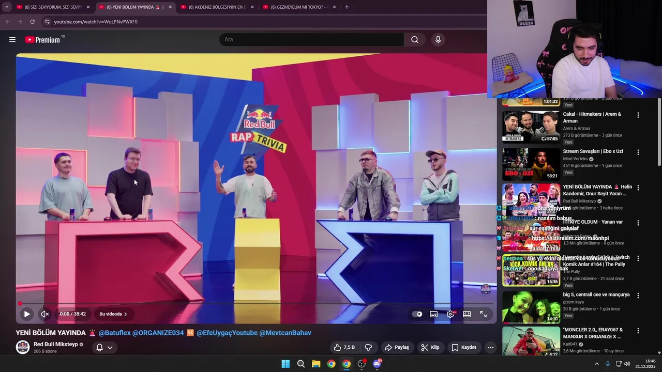Close the "GEZMEYELİM Mİ TOKYO?" tab

pos(334,7)
